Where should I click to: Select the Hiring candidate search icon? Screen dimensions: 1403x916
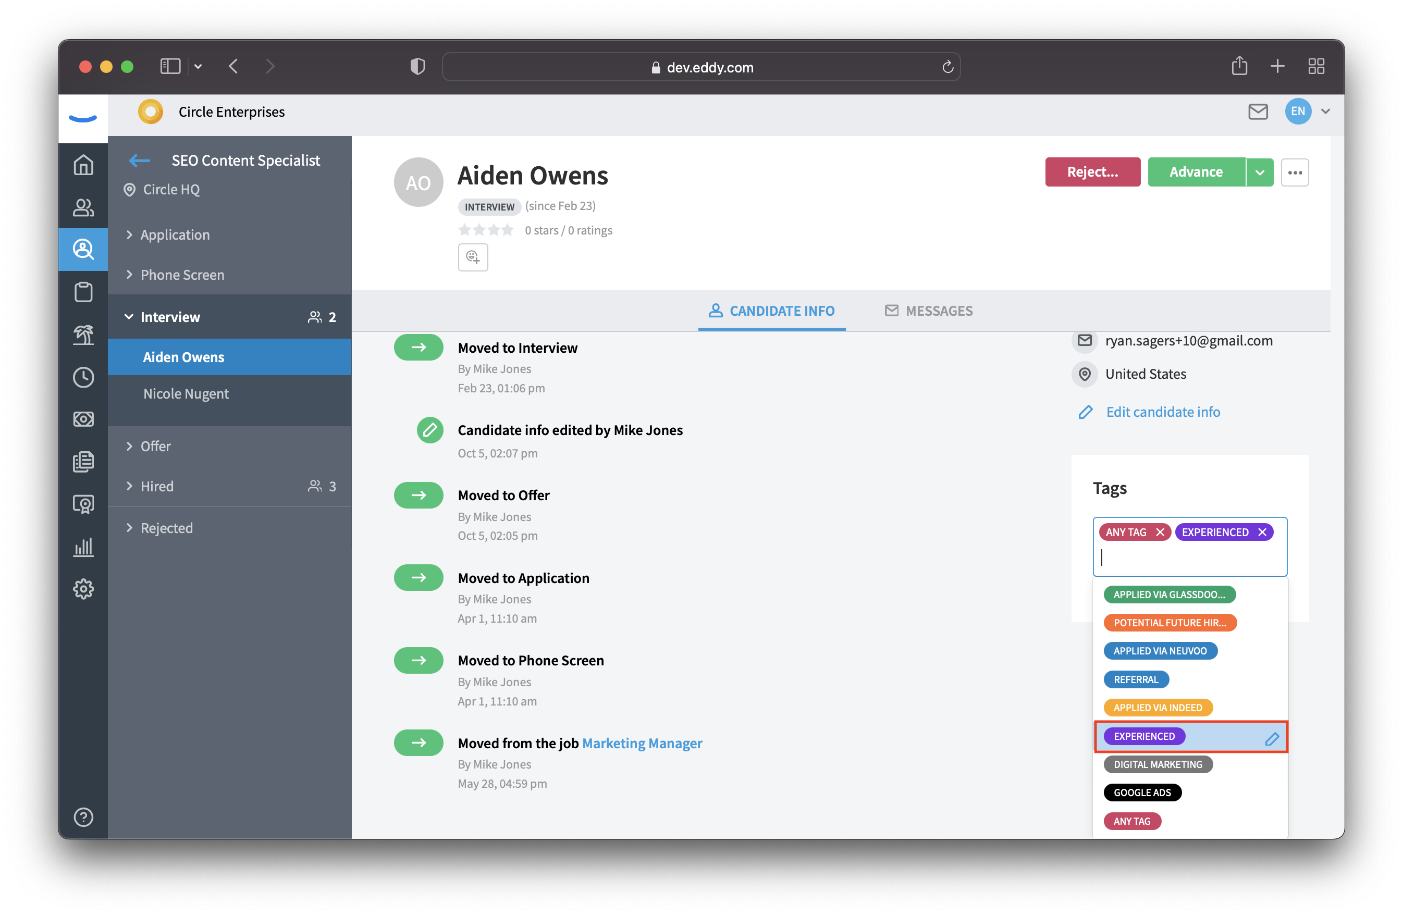click(83, 250)
